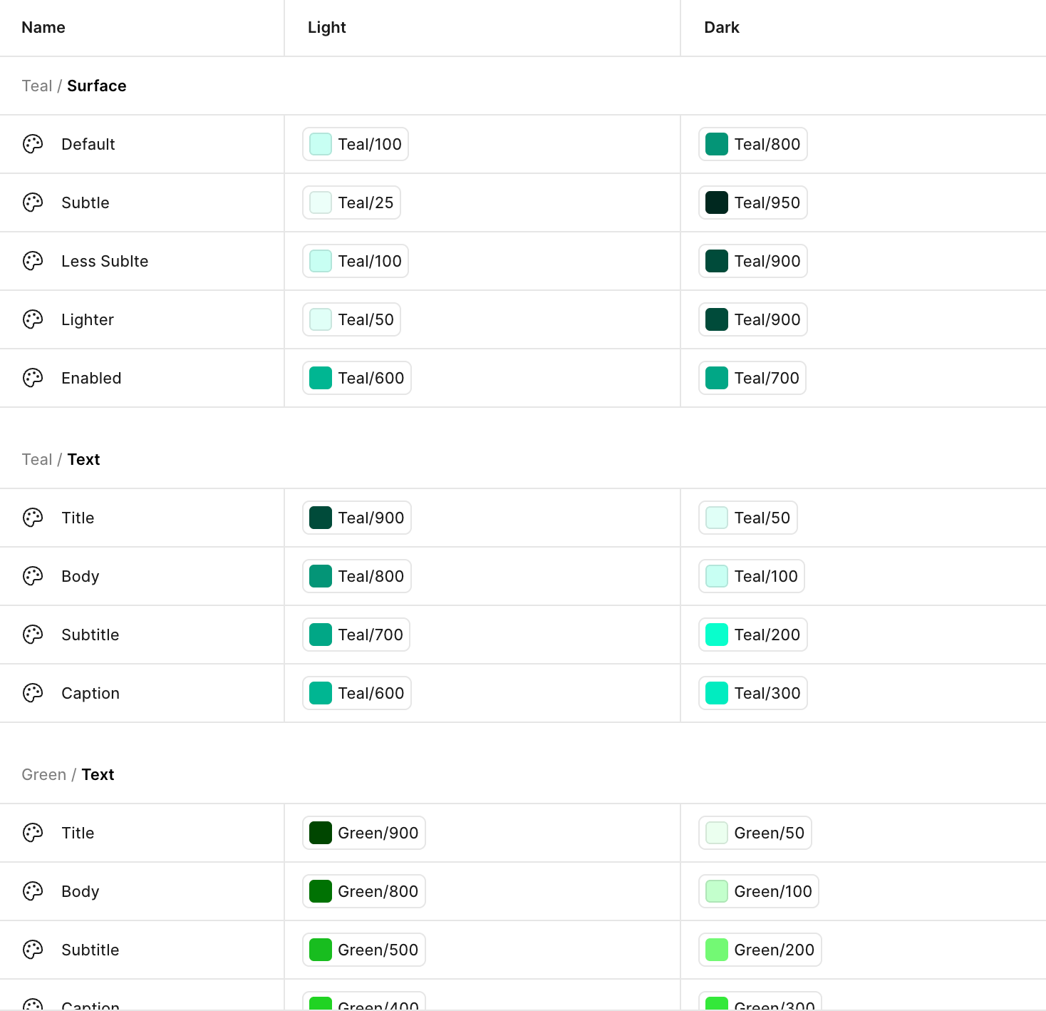
Task: Click Teal/200 chip in Teal Subtitle row
Action: coord(753,635)
